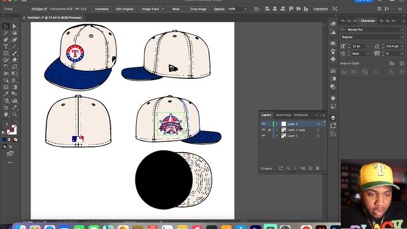
Task: Click the Gradient mode swatch in toolbar
Action: [x=10, y=140]
